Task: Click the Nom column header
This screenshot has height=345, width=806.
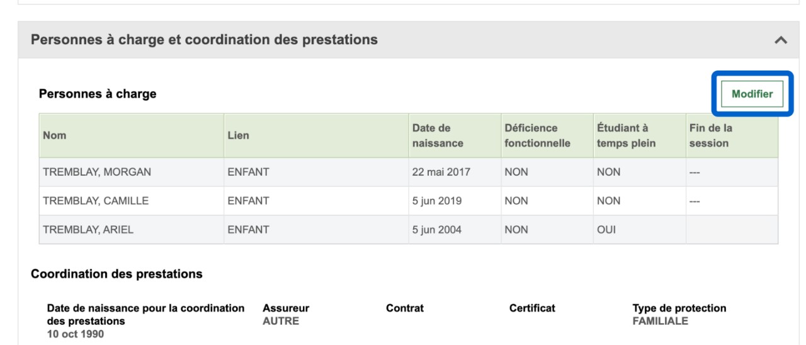Action: (x=53, y=135)
